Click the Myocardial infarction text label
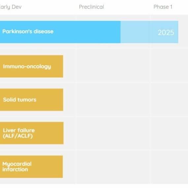188x188 pixels. [17, 167]
